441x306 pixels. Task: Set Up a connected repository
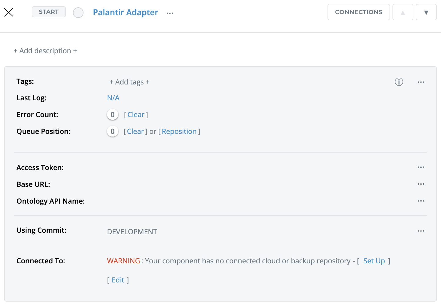tap(374, 261)
